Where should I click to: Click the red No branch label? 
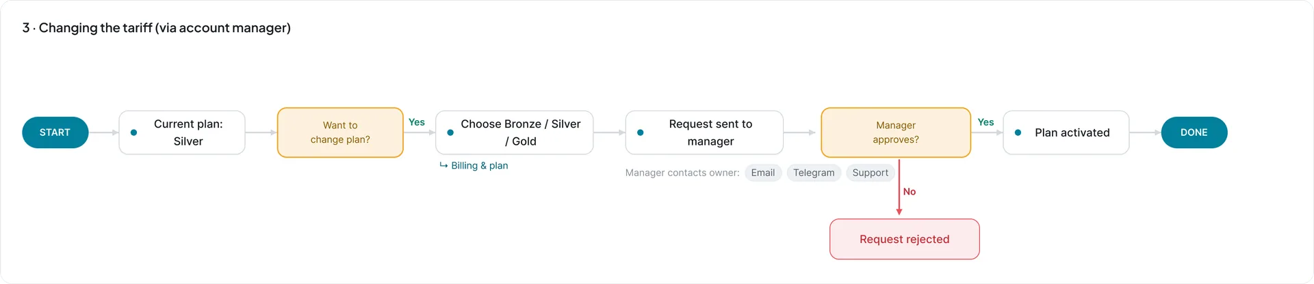[909, 192]
